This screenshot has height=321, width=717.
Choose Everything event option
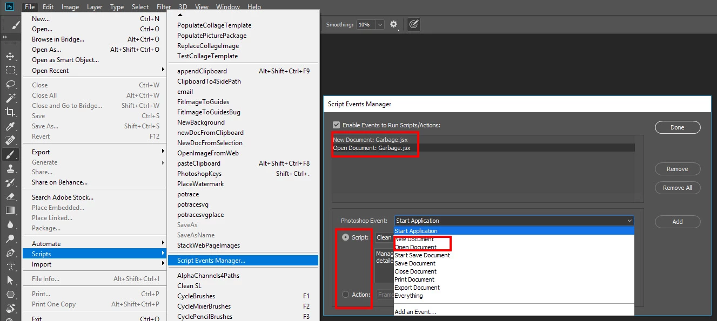click(408, 296)
